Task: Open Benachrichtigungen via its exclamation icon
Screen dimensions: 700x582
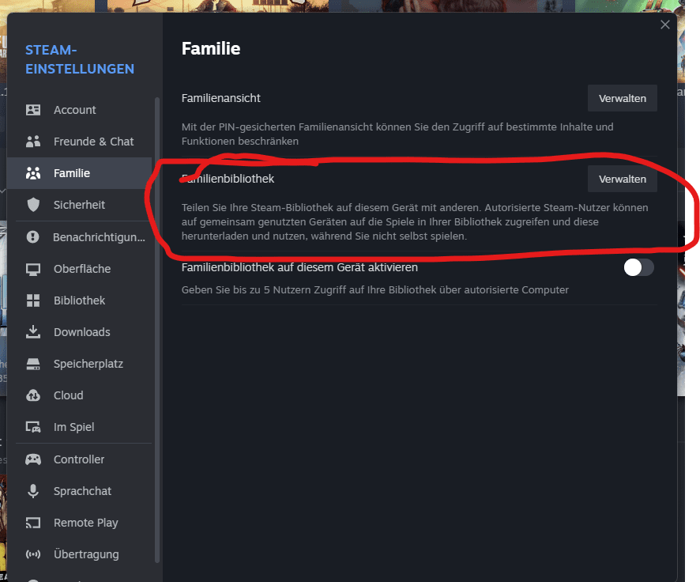Action: coord(32,236)
